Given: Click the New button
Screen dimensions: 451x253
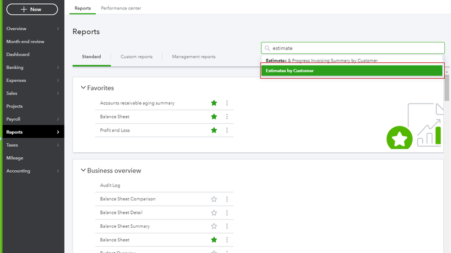Looking at the screenshot, I should pos(32,9).
